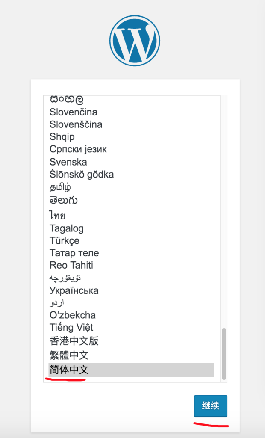This screenshot has height=438, width=265.
Task: Select Tagalog in the language list
Action: [67, 228]
